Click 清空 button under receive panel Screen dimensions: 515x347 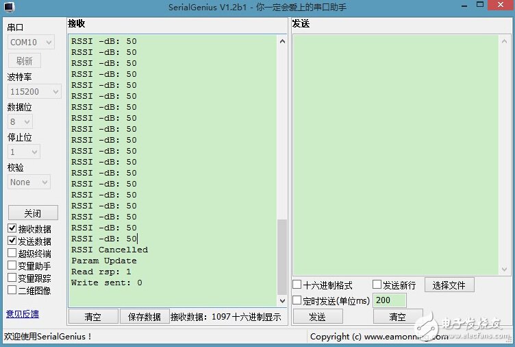point(93,316)
